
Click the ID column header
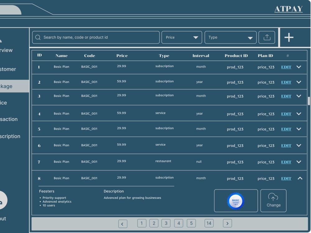click(39, 55)
